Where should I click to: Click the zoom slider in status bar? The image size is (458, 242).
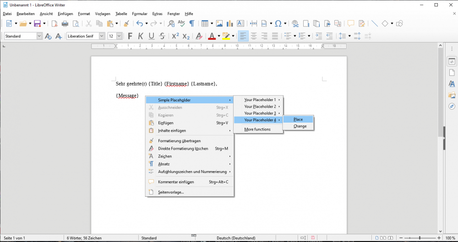coord(420,238)
